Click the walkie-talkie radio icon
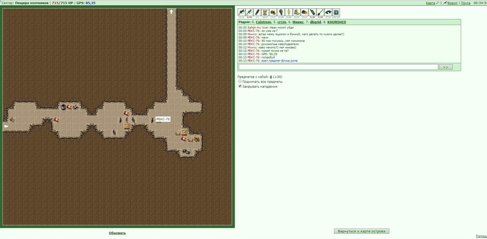Screen dimensions: 487x239 [x=313, y=13]
